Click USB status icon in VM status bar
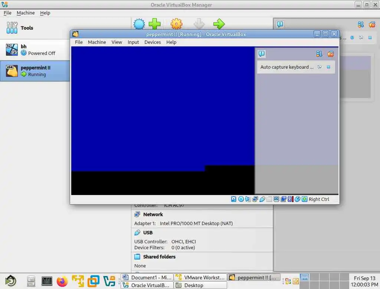Screen dimensions: 380x289 tap(262, 199)
